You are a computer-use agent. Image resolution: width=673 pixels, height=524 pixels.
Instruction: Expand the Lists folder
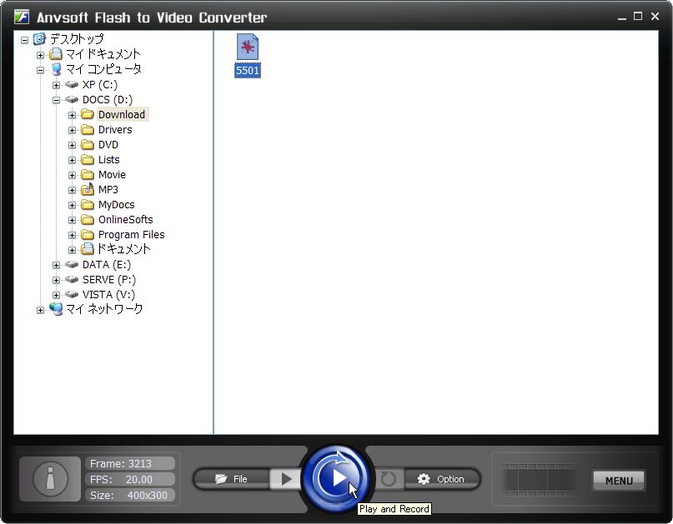tap(72, 160)
